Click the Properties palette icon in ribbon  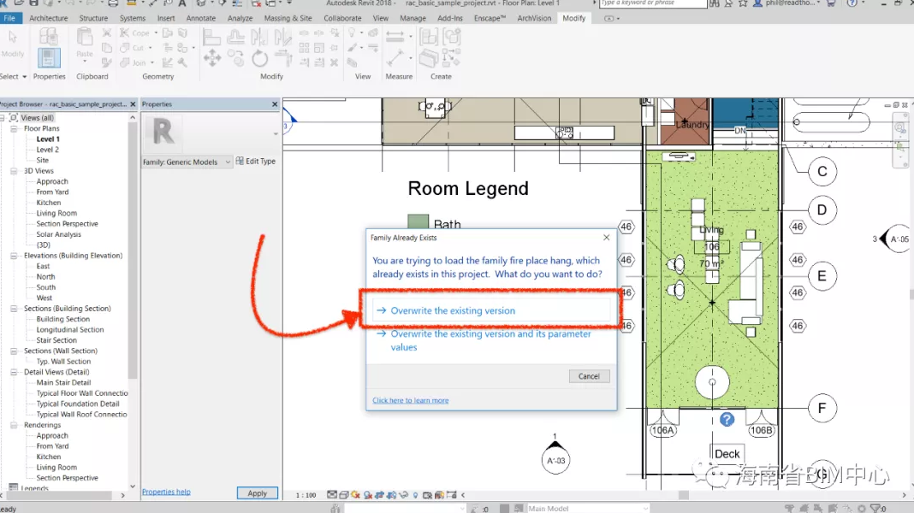coord(49,56)
